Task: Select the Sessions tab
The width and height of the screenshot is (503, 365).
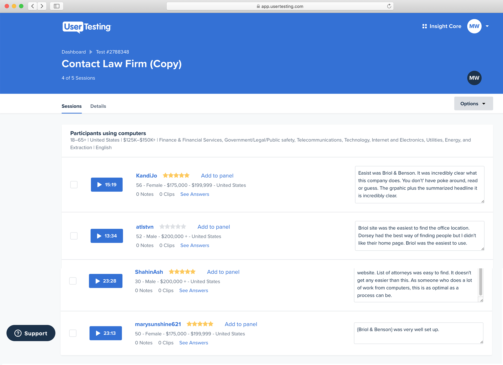Action: coord(72,106)
